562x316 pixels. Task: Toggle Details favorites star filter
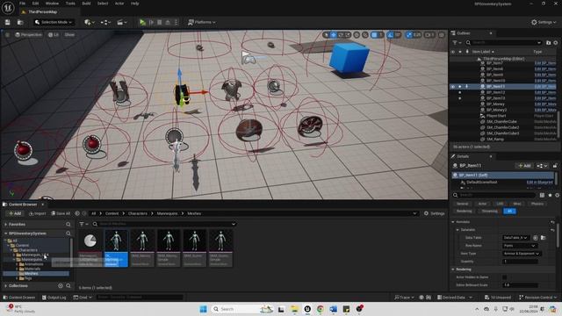coord(551,195)
